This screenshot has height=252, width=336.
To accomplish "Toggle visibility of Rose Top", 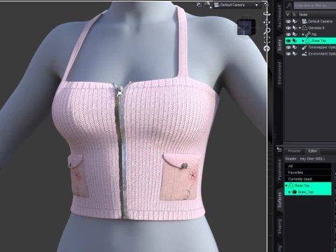I will (288, 41).
